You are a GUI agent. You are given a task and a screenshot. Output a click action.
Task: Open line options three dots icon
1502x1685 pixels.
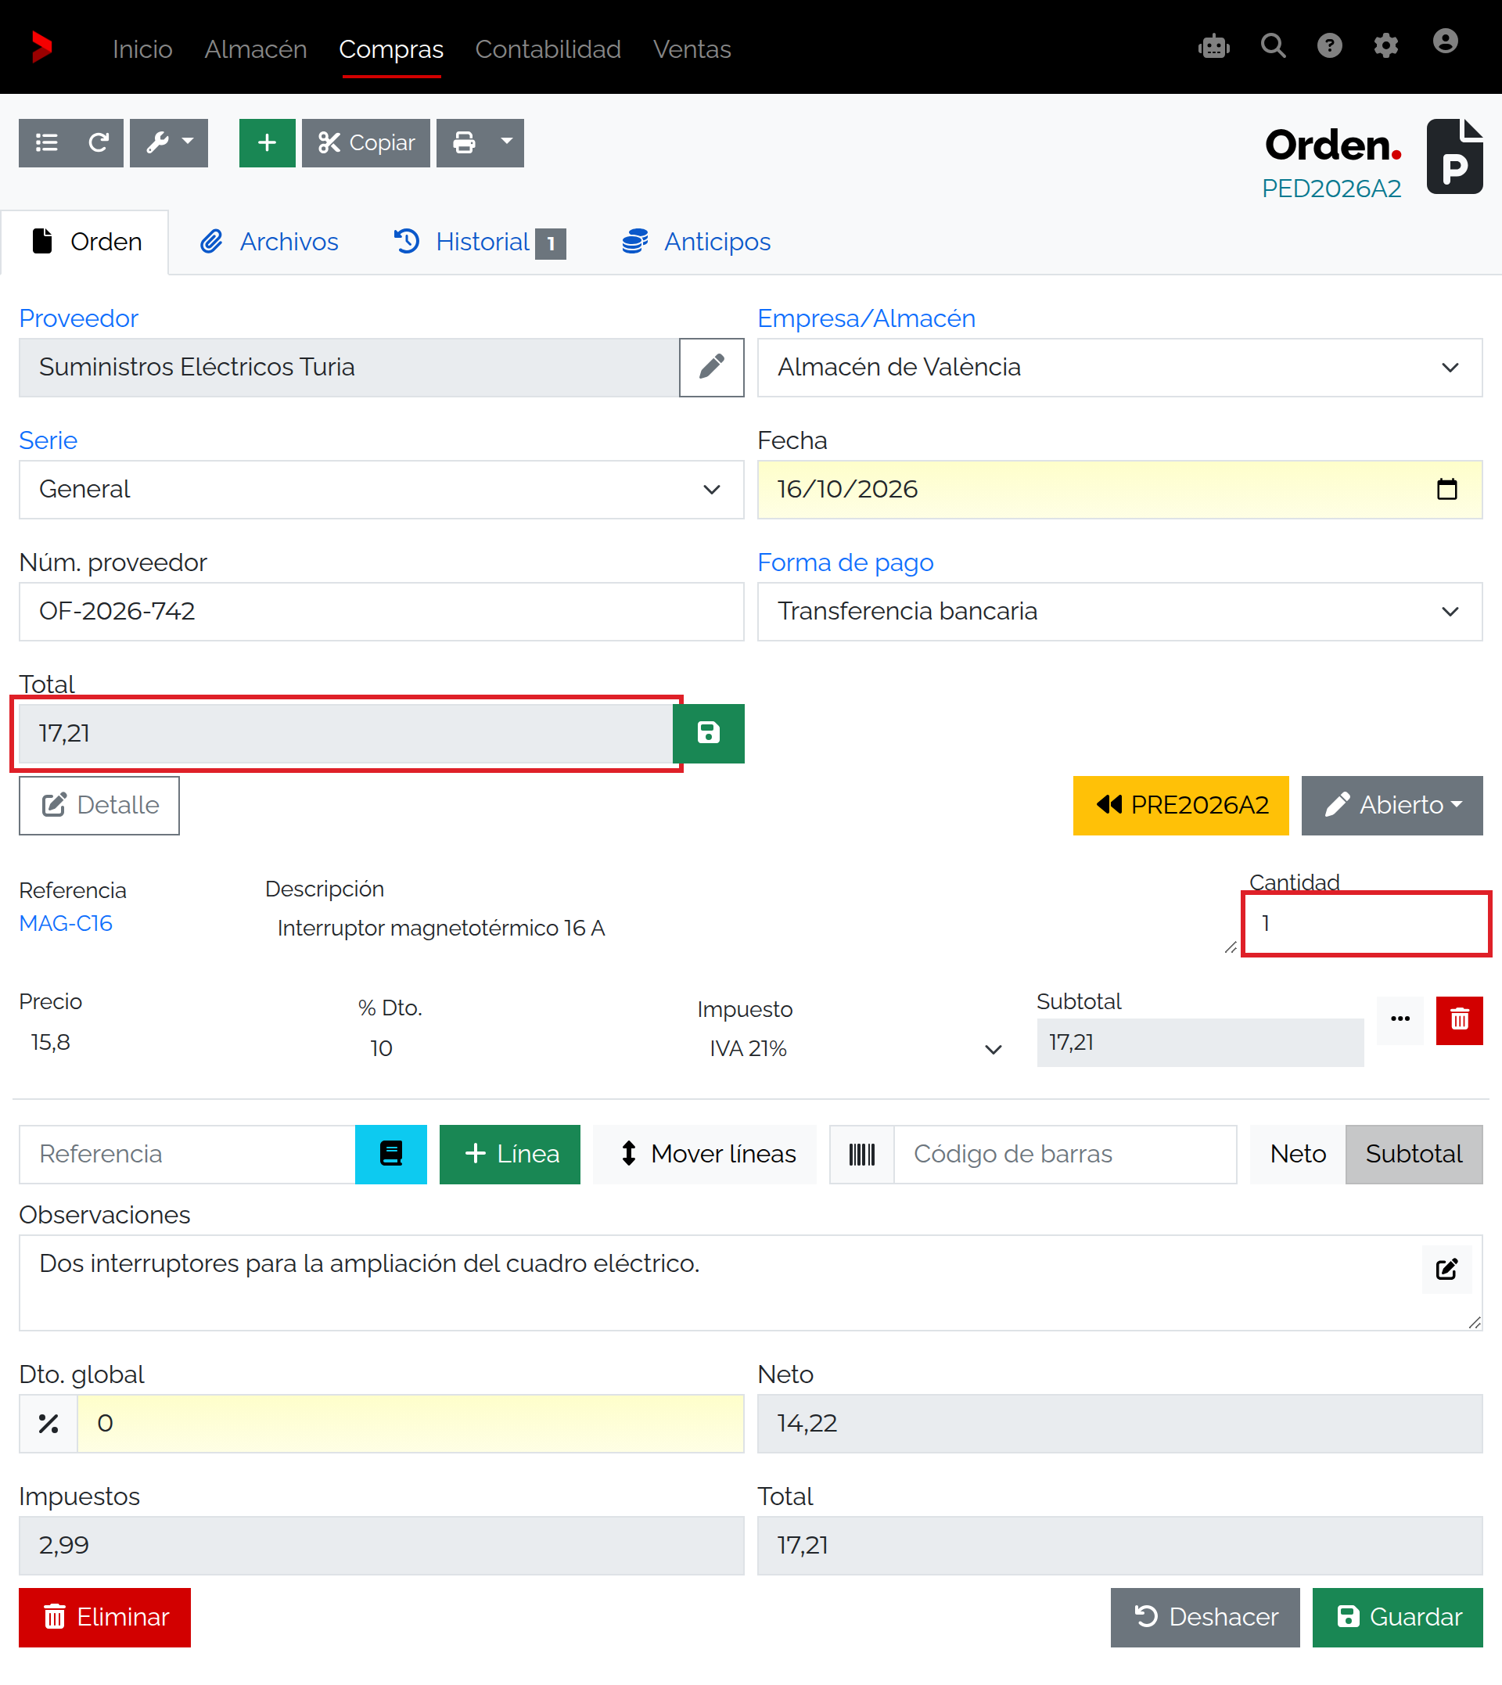coord(1400,1020)
